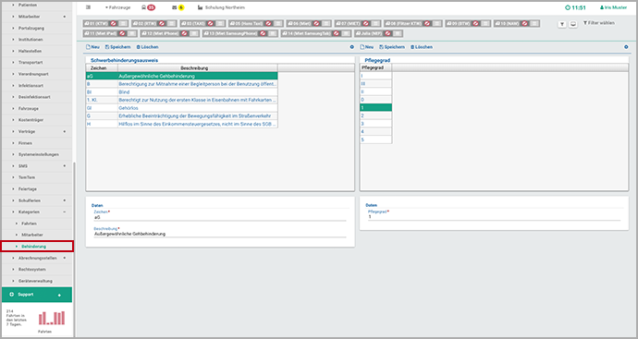Select row Außergewöhnliche Gehbehinderung
Image resolution: width=638 pixels, height=339 pixels.
pyautogui.click(x=181, y=77)
